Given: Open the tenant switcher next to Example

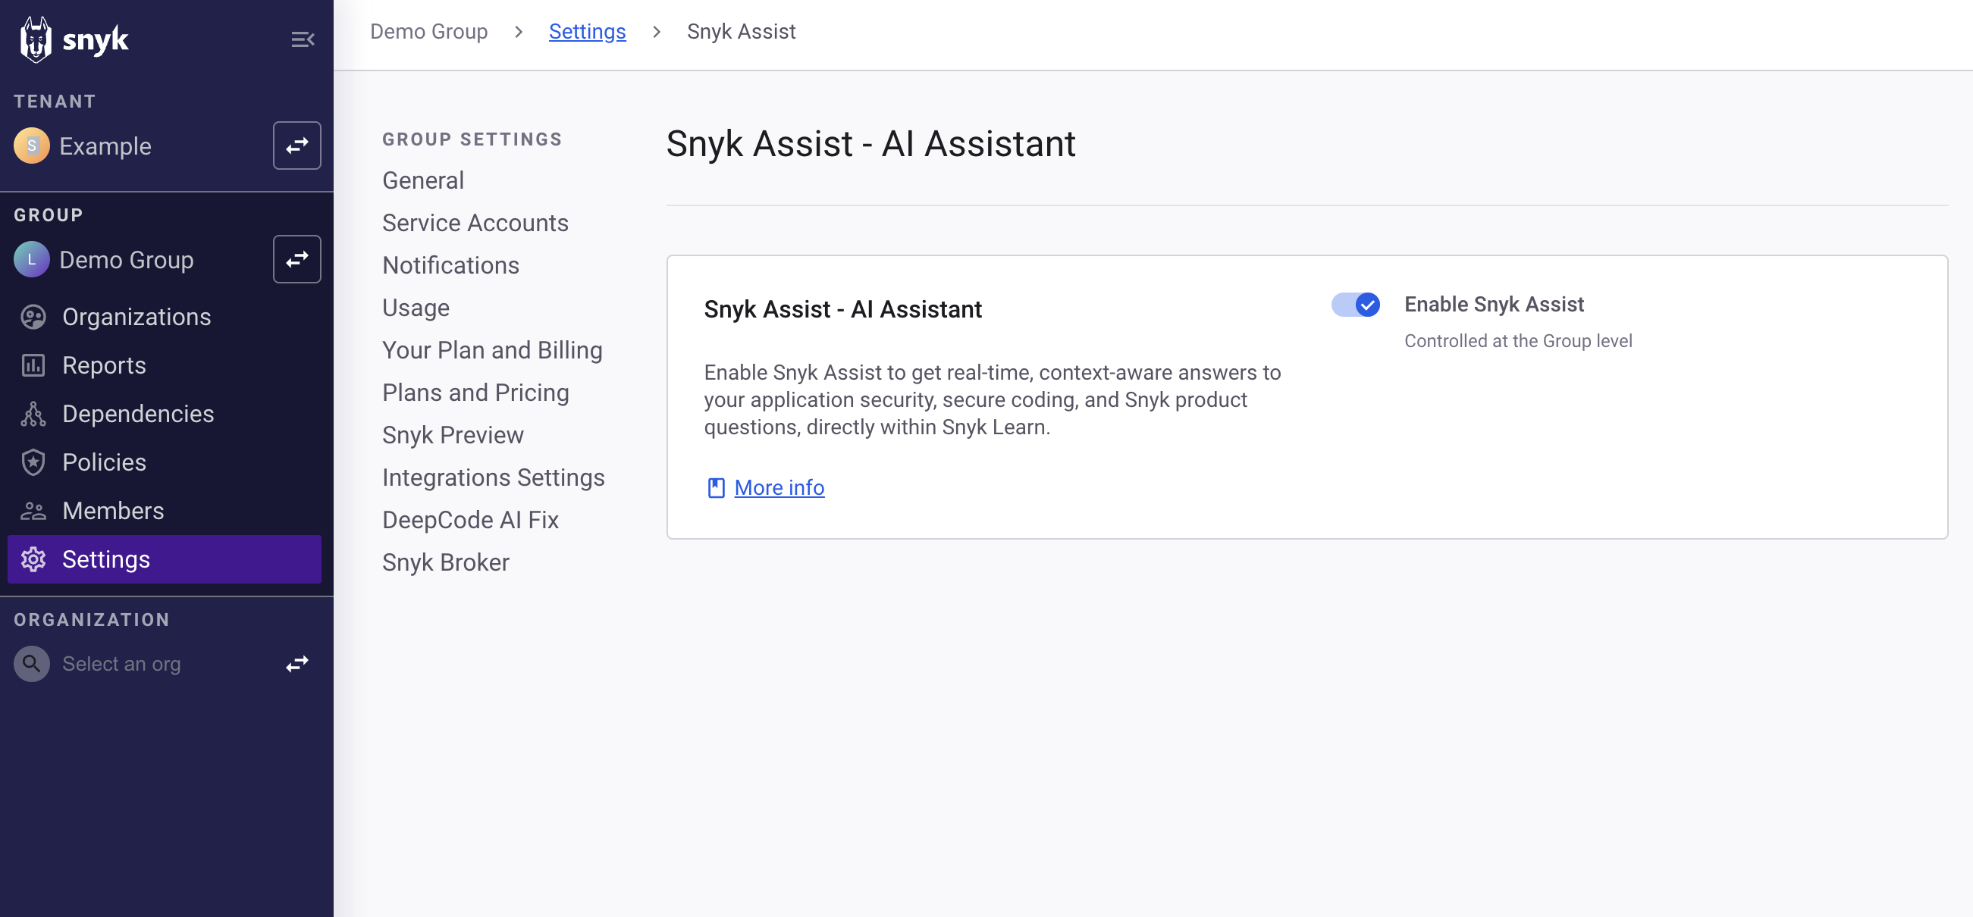Looking at the screenshot, I should 296,146.
